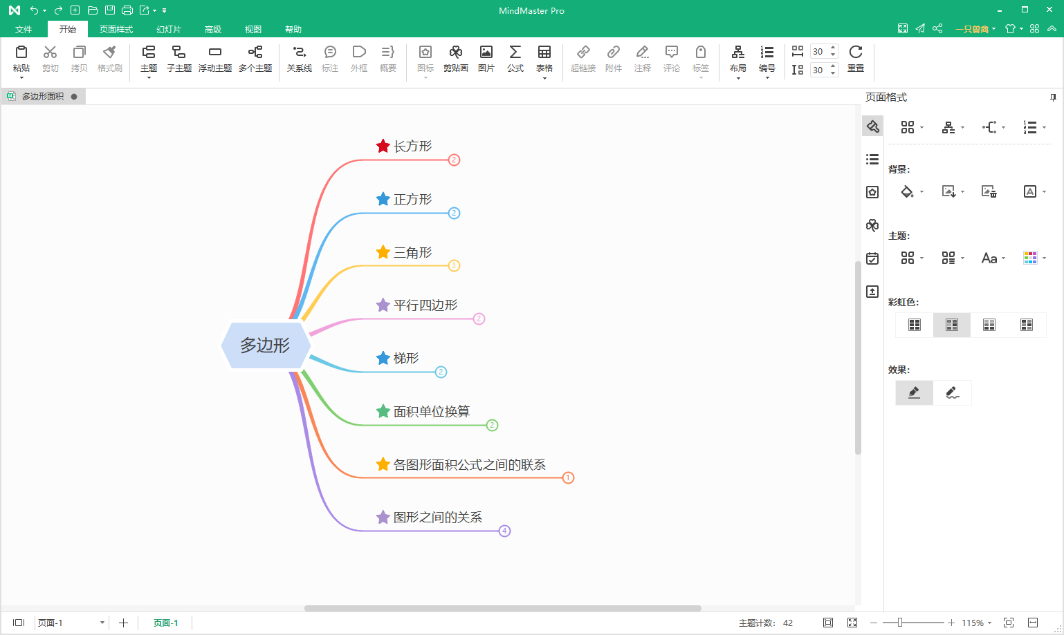Open the Table (表格) dropdown

[x=544, y=77]
